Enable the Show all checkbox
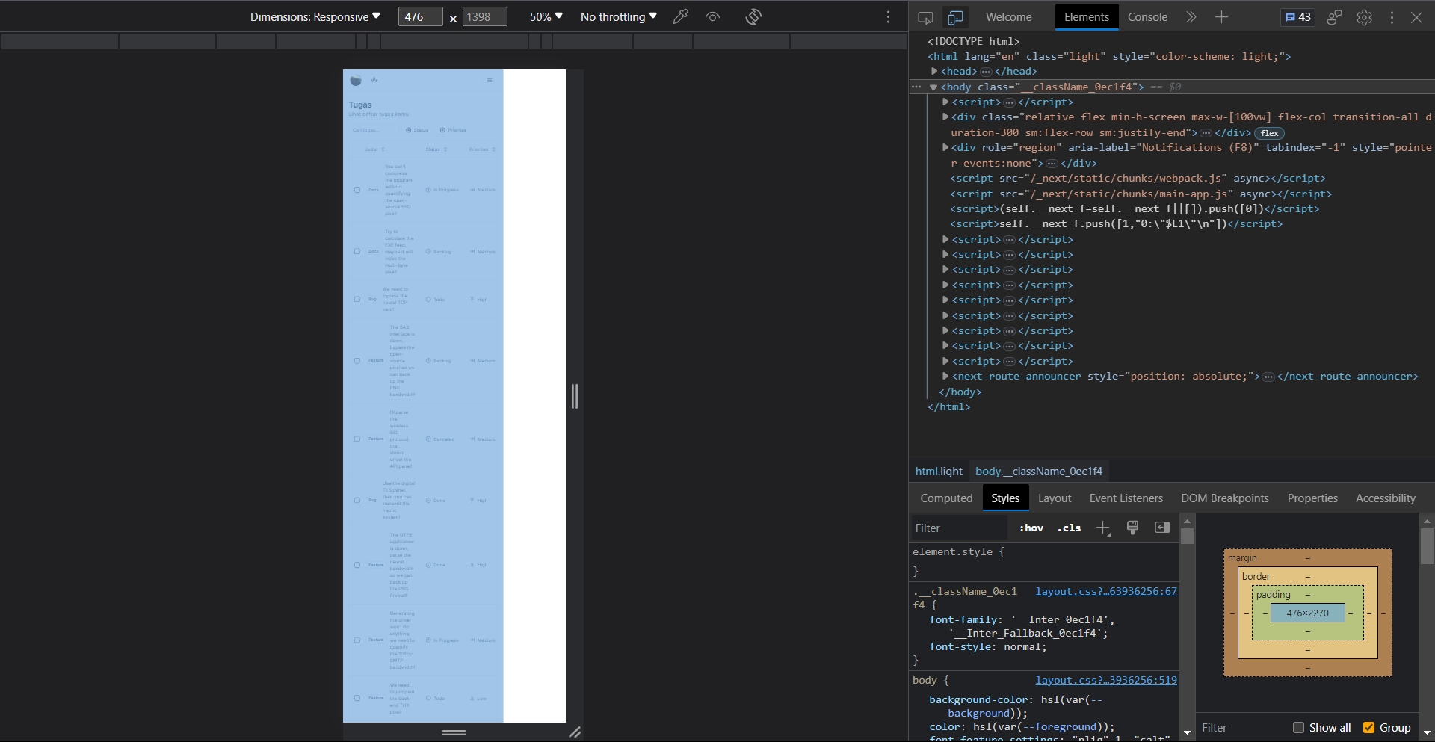The width and height of the screenshot is (1435, 742). 1300,727
